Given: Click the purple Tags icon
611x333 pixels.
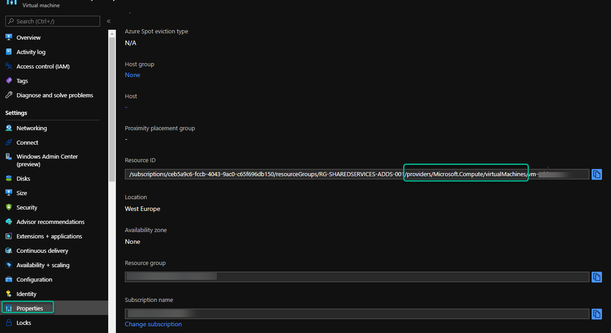Looking at the screenshot, I should point(9,81).
